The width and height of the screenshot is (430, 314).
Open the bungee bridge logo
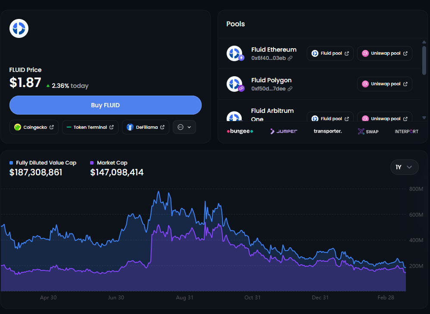[240, 131]
